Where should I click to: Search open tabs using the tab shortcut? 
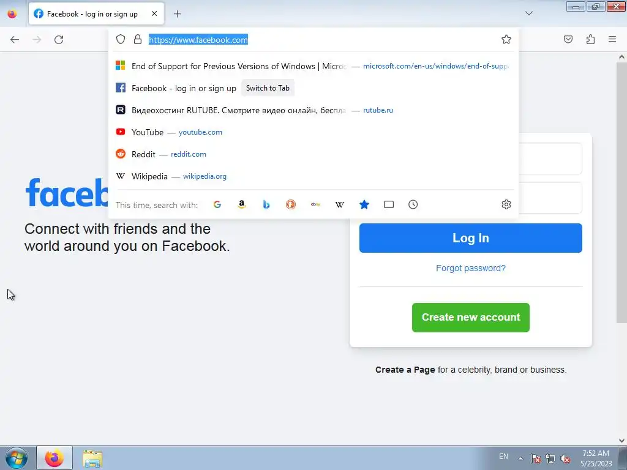click(x=389, y=204)
